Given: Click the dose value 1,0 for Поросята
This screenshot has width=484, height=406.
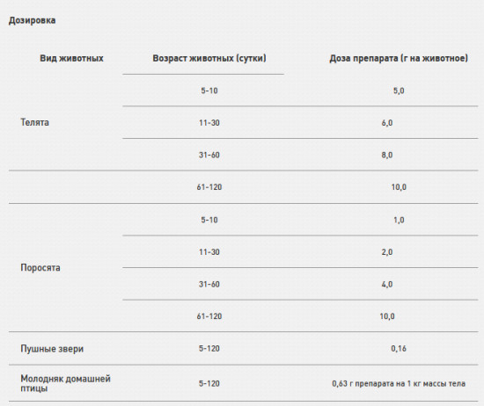Looking at the screenshot, I should tap(399, 220).
